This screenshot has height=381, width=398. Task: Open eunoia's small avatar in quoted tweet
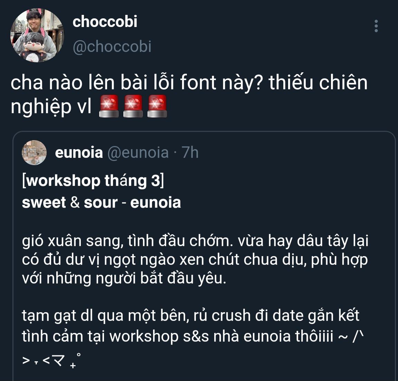pyautogui.click(x=34, y=153)
